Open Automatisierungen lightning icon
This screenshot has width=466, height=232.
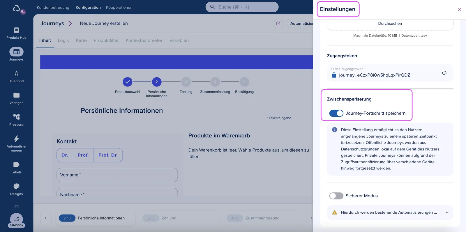(x=16, y=139)
